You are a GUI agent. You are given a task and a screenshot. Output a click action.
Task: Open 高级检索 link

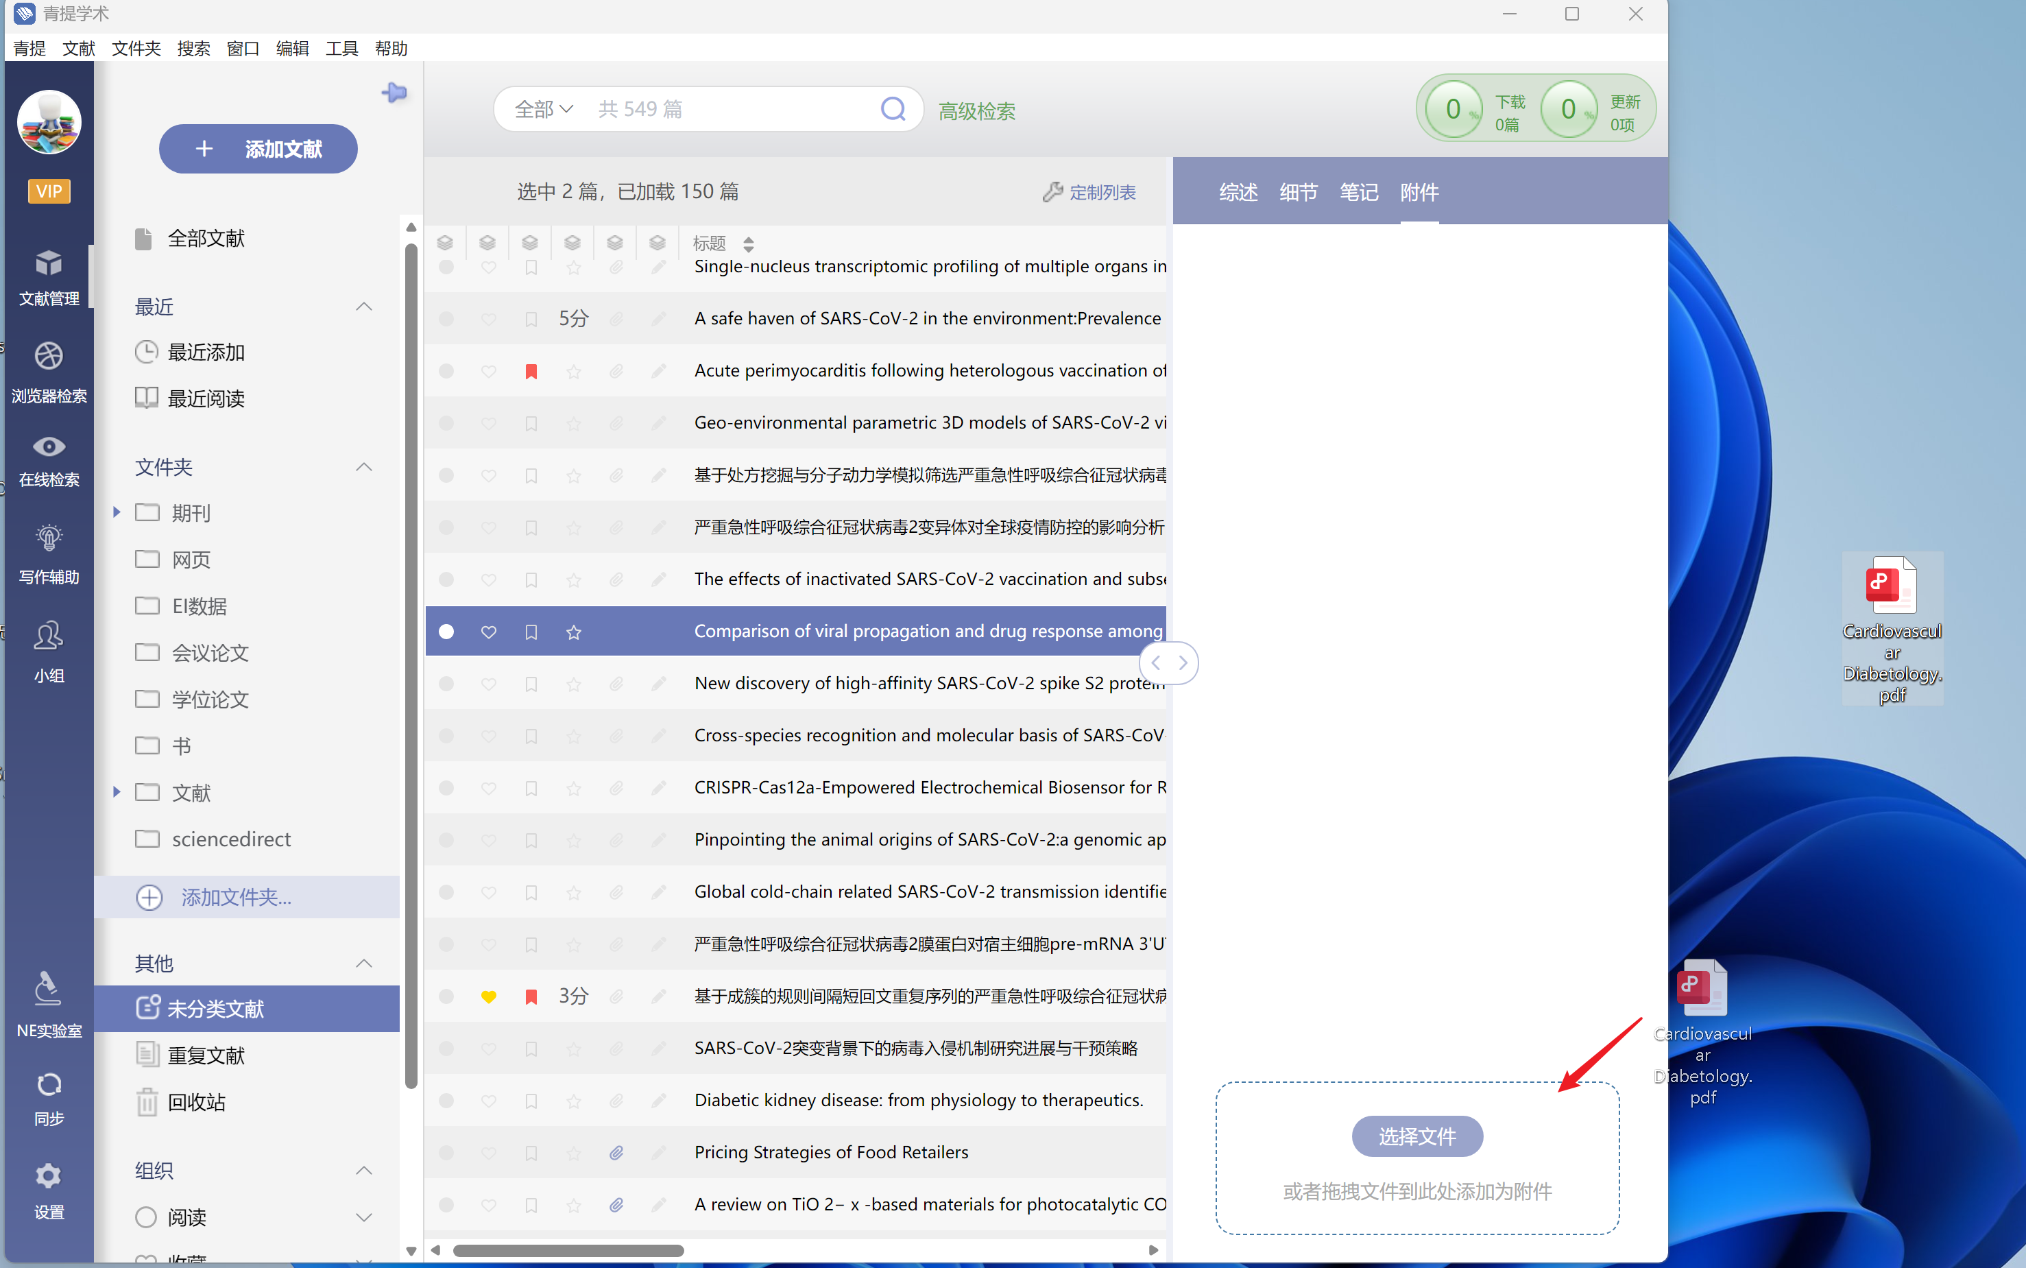pyautogui.click(x=976, y=110)
